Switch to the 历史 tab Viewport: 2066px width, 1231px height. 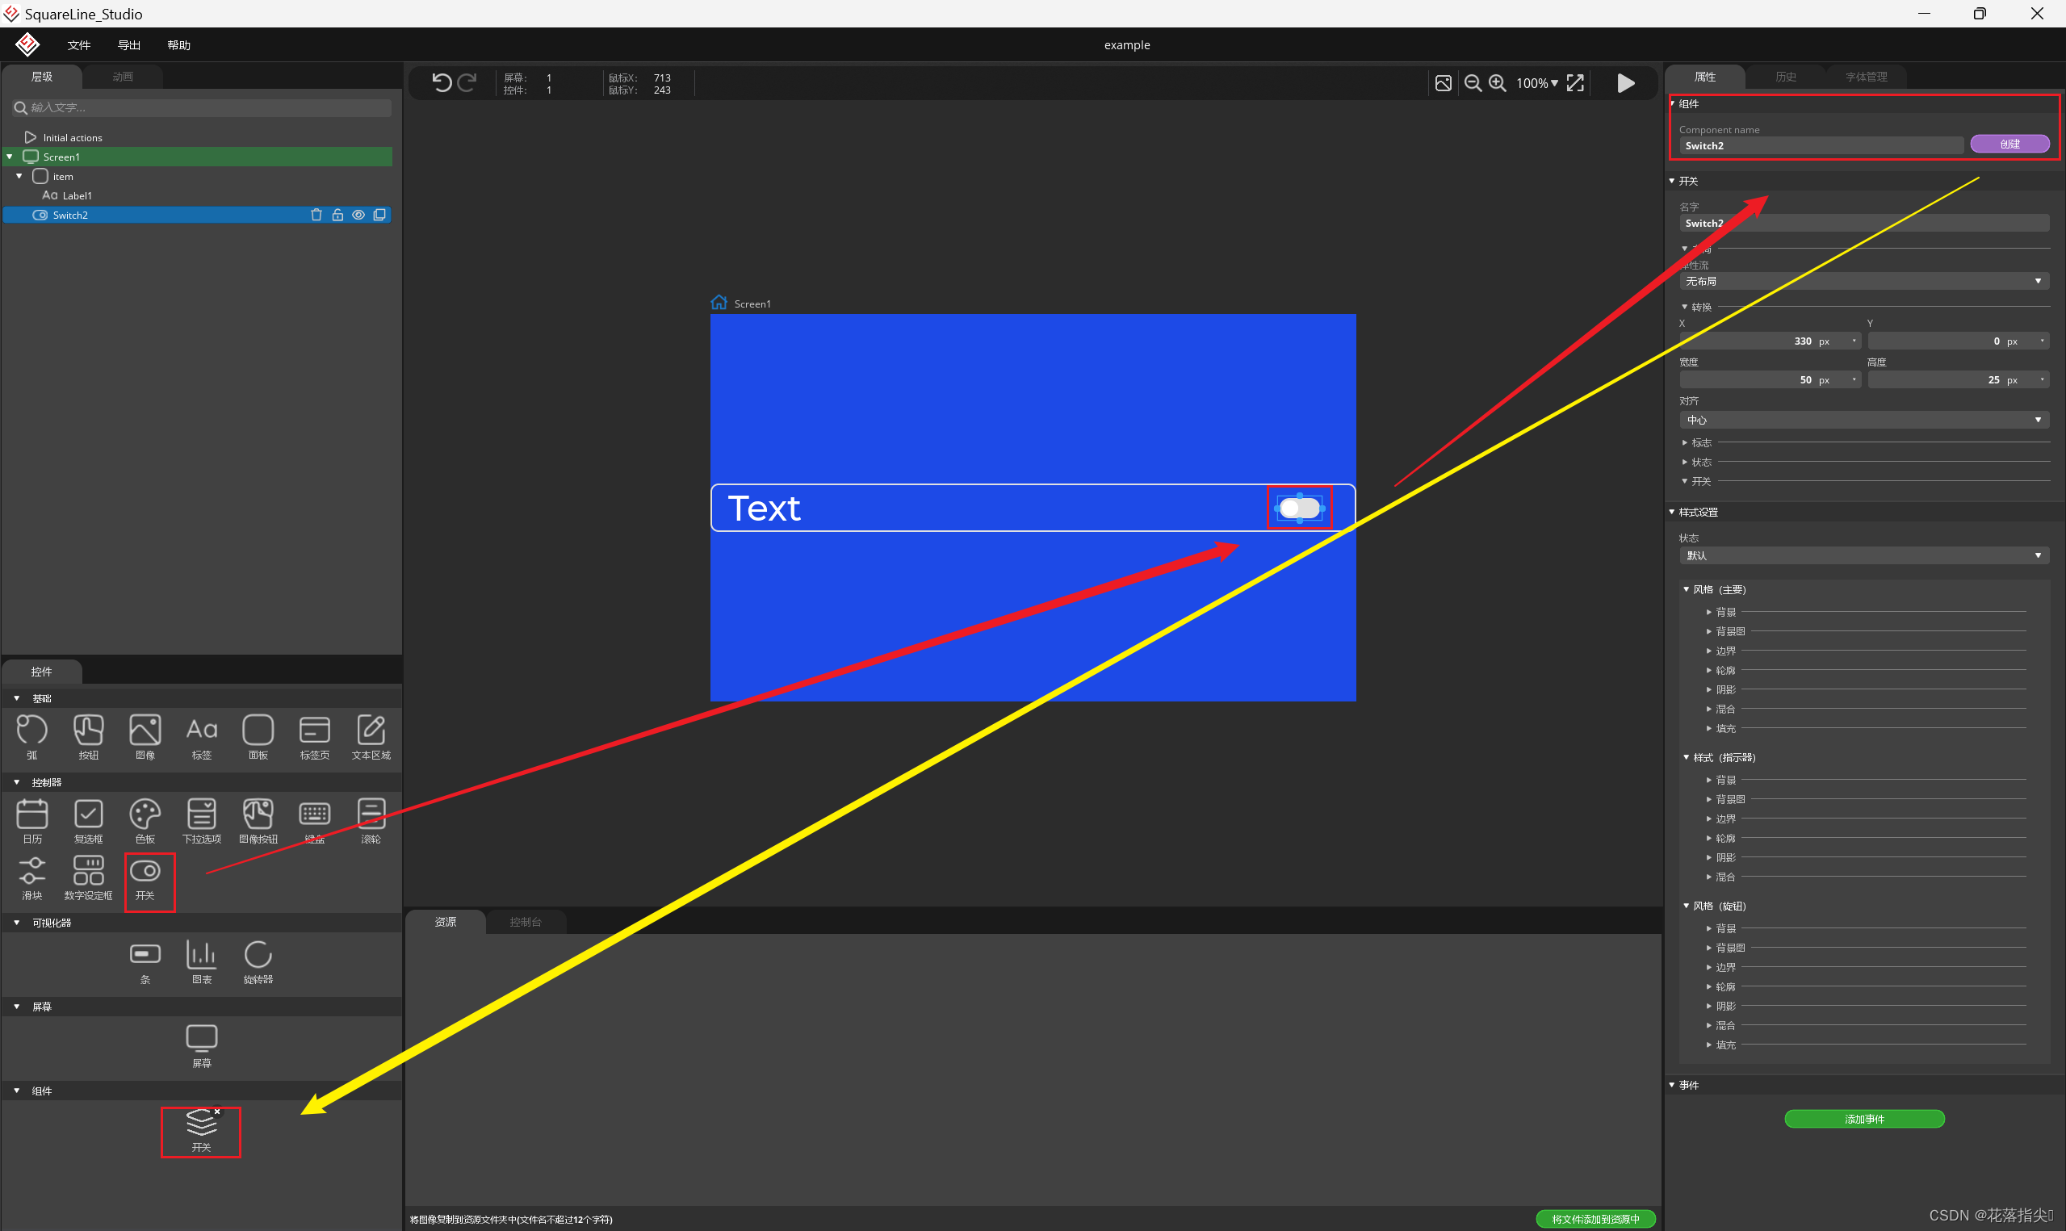1785,77
